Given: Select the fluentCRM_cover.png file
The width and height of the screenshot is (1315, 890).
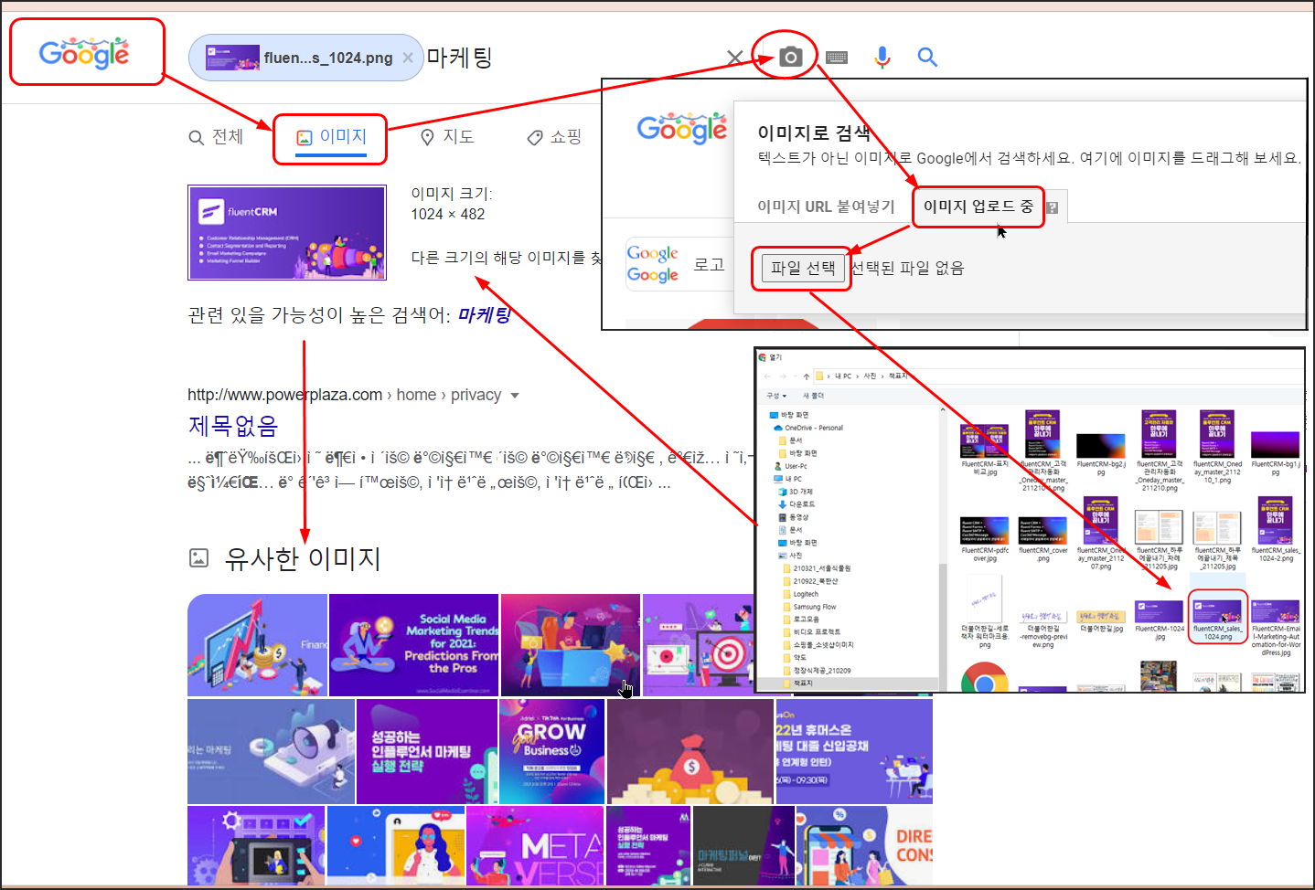Looking at the screenshot, I should click(1043, 539).
